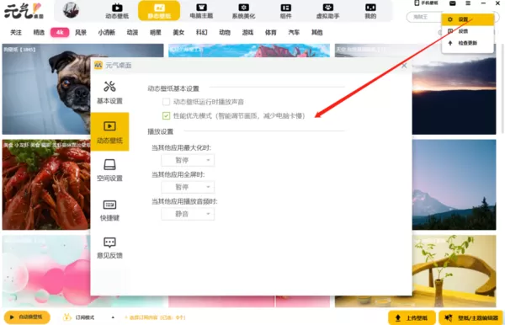Open 基本设置 in settings sidebar

(x=109, y=93)
